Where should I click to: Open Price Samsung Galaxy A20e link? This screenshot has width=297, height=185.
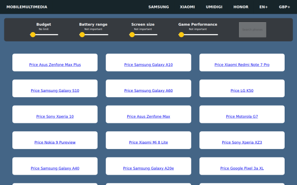pyautogui.click(x=148, y=168)
